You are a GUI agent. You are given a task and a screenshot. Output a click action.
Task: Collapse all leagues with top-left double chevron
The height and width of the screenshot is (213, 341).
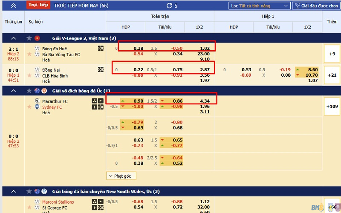[x=13, y=6]
